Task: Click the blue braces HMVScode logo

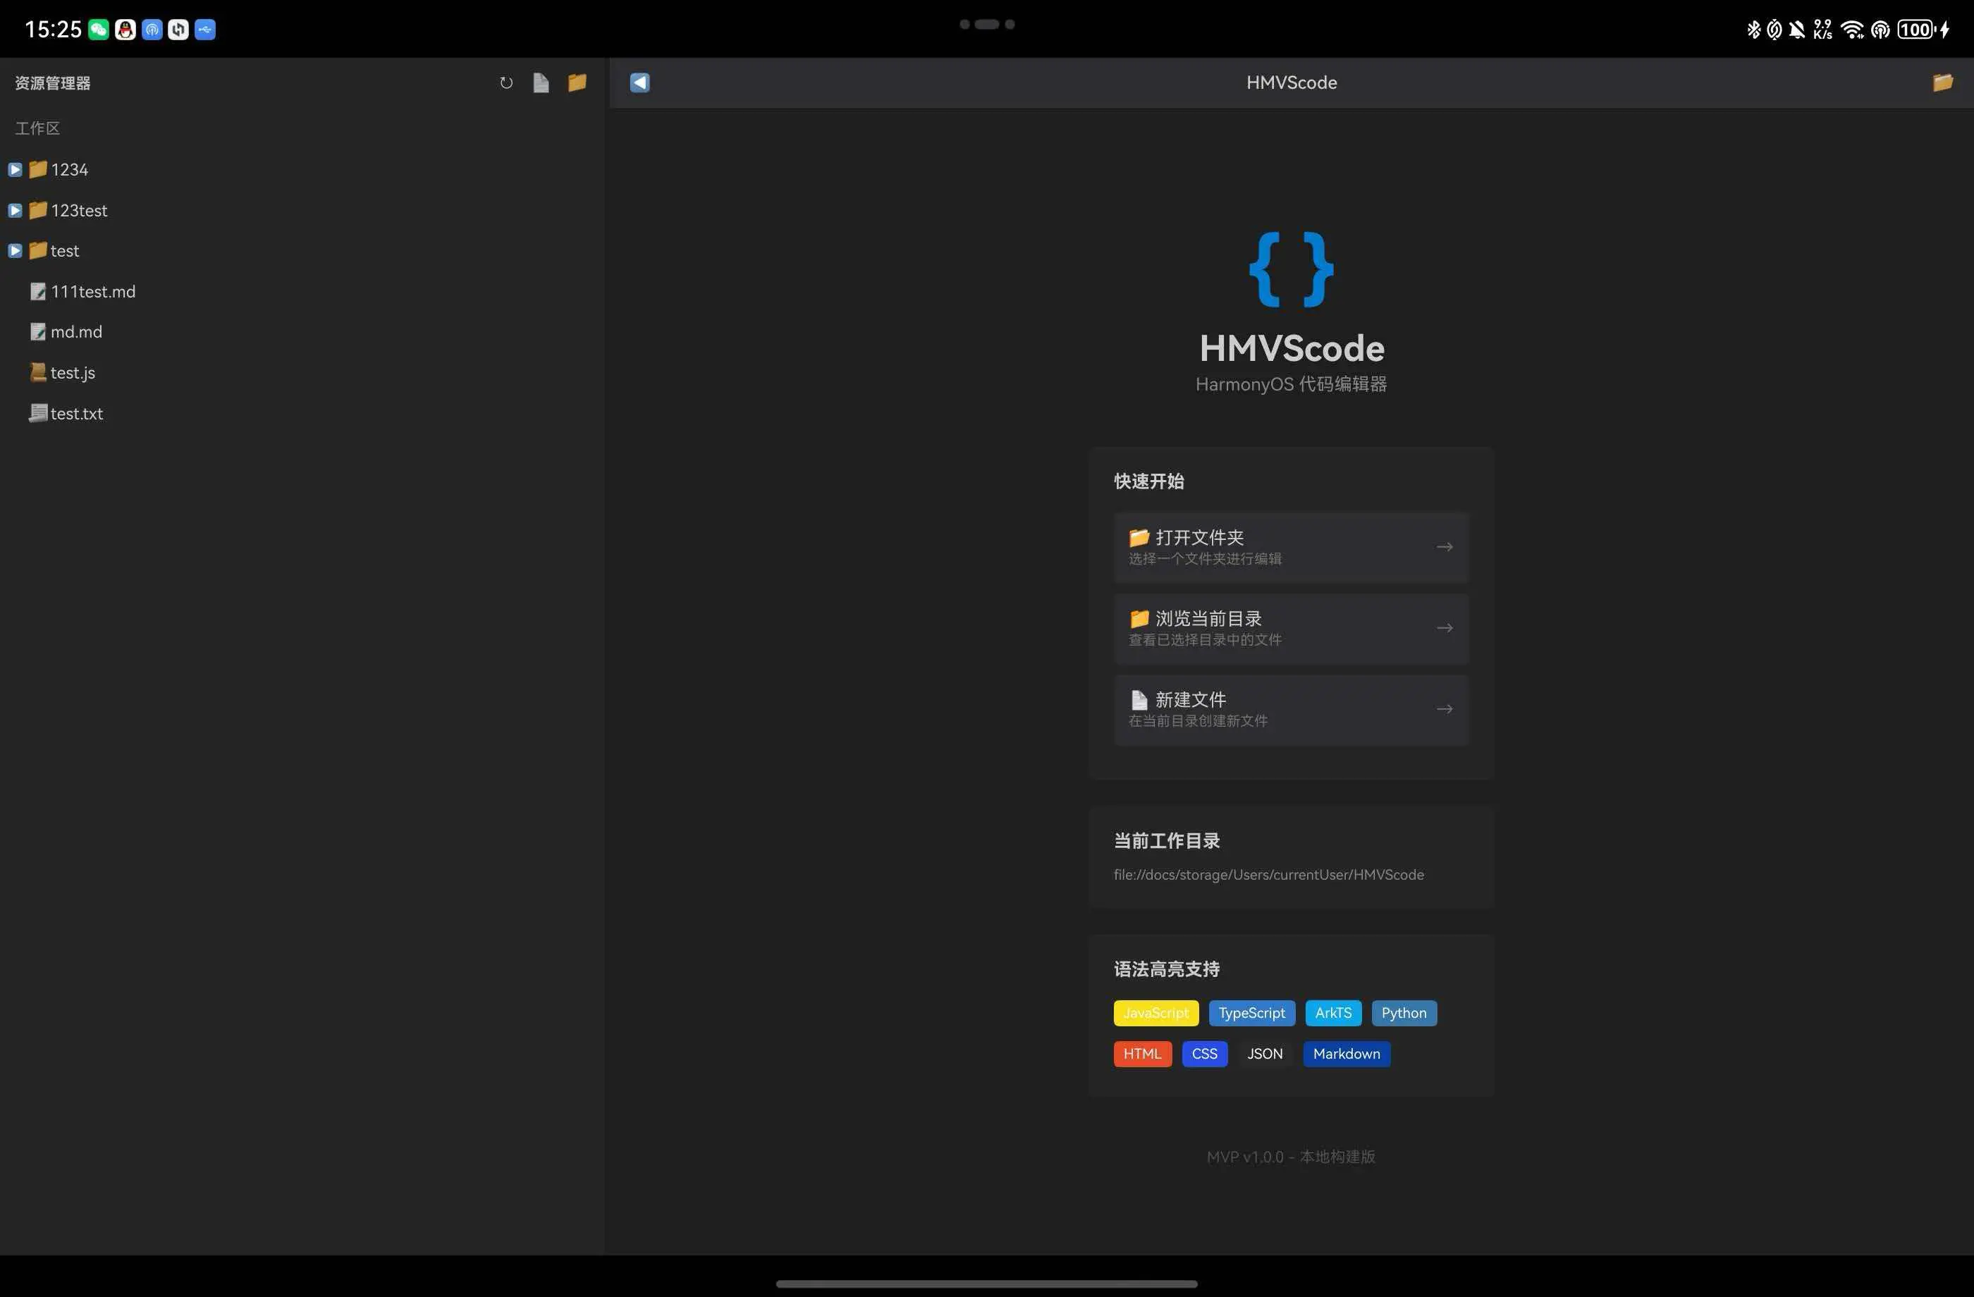Action: 1292,269
